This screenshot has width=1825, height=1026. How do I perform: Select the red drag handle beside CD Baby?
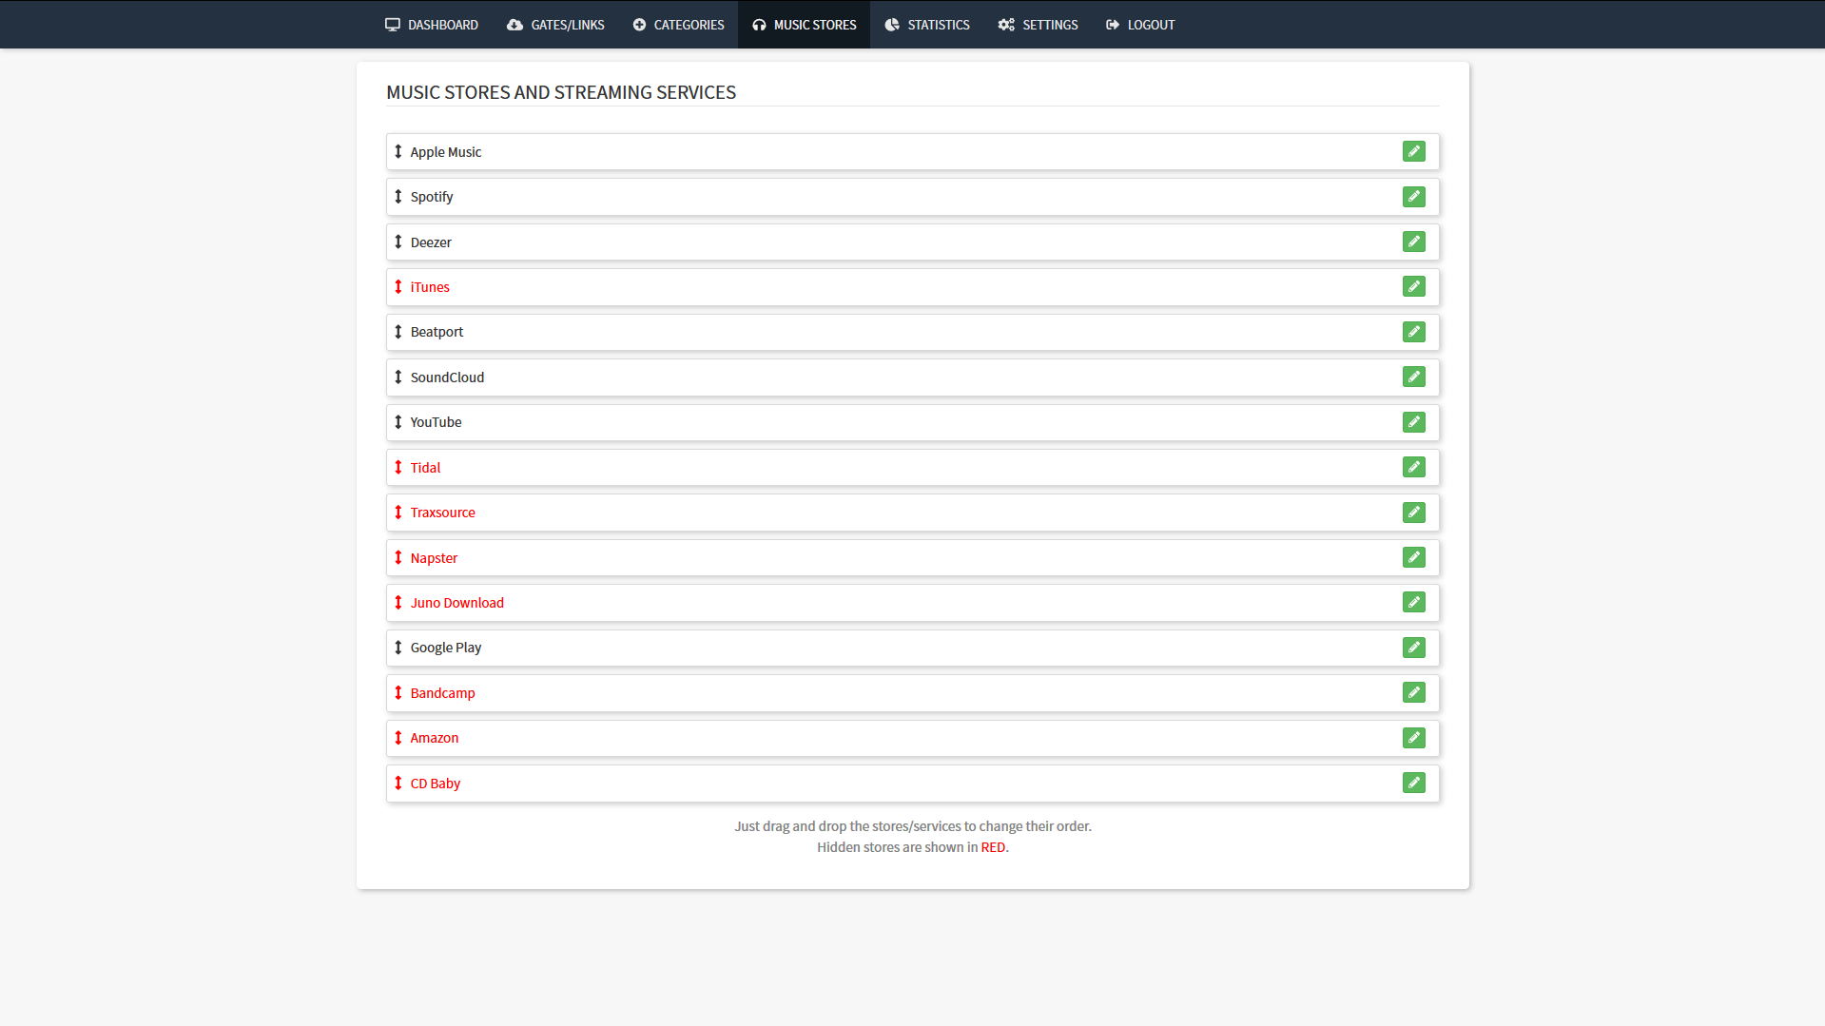coord(398,783)
